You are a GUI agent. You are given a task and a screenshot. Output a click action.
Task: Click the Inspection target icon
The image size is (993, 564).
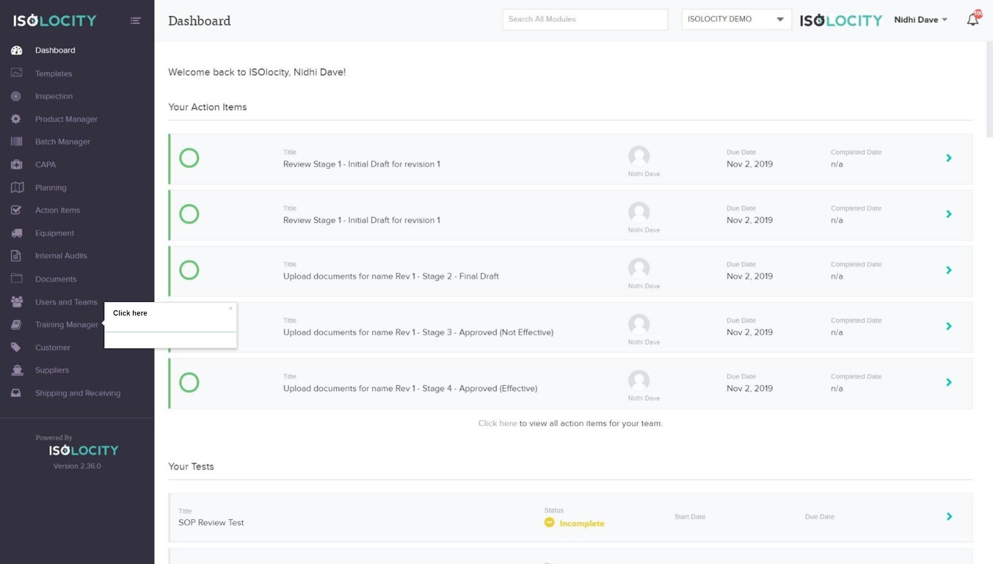point(16,96)
